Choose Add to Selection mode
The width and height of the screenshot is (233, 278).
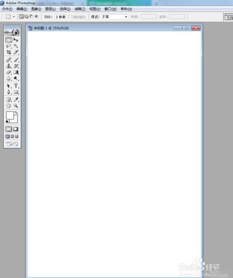click(27, 16)
